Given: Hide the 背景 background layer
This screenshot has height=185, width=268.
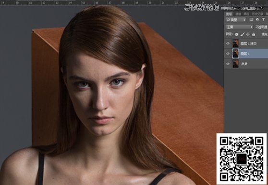Looking at the screenshot, I should pos(228,64).
